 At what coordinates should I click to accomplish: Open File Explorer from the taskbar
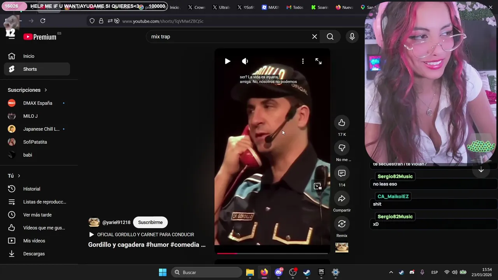(250, 272)
